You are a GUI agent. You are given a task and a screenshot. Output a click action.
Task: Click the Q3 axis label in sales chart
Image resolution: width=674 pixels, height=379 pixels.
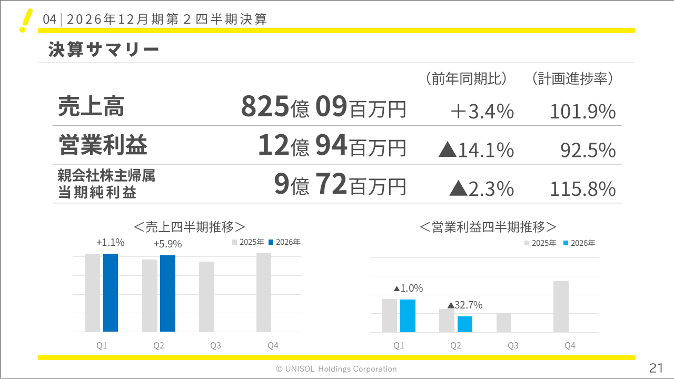(x=215, y=346)
